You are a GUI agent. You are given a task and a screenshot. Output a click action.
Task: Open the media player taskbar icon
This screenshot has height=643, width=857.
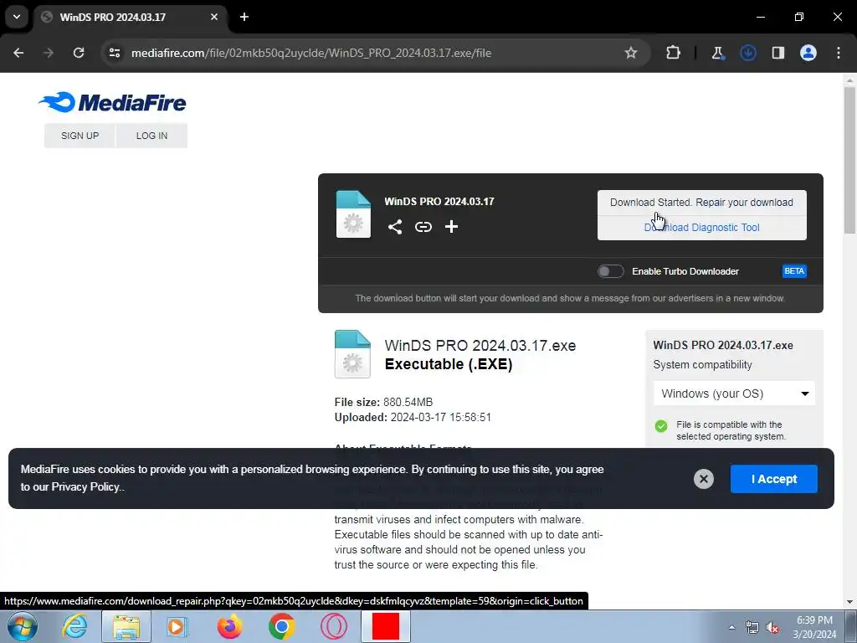(176, 626)
